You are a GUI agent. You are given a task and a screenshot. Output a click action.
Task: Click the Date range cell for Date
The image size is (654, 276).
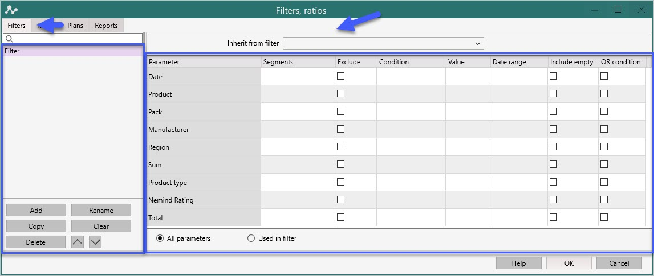pyautogui.click(x=519, y=77)
